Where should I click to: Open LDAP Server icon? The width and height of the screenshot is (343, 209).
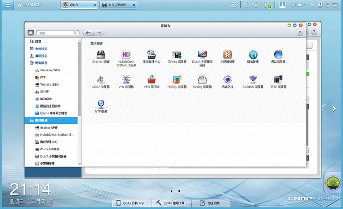(x=101, y=80)
